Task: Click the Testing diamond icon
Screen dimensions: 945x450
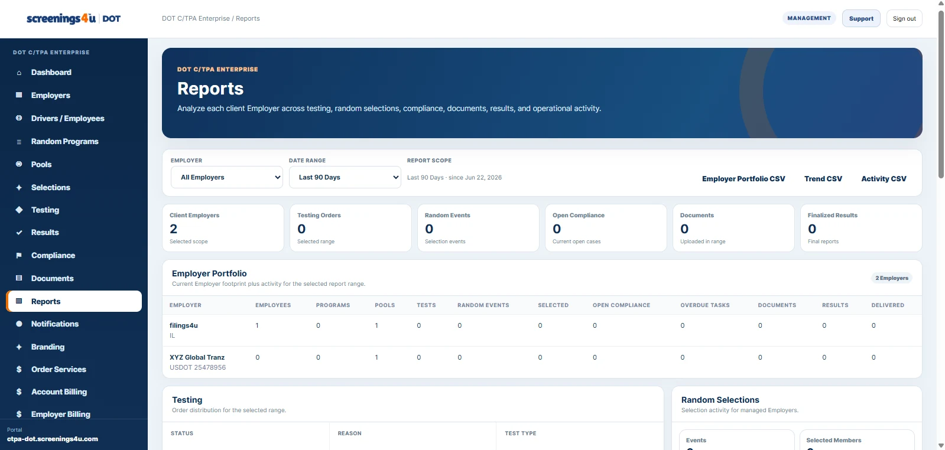Action: (19, 210)
